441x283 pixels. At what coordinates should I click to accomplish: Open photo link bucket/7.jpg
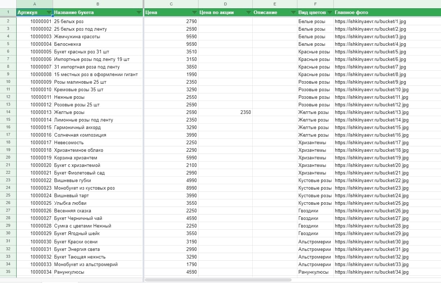370,67
